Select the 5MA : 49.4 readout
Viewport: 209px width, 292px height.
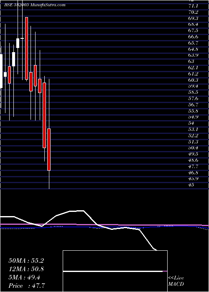pyautogui.click(x=24, y=277)
